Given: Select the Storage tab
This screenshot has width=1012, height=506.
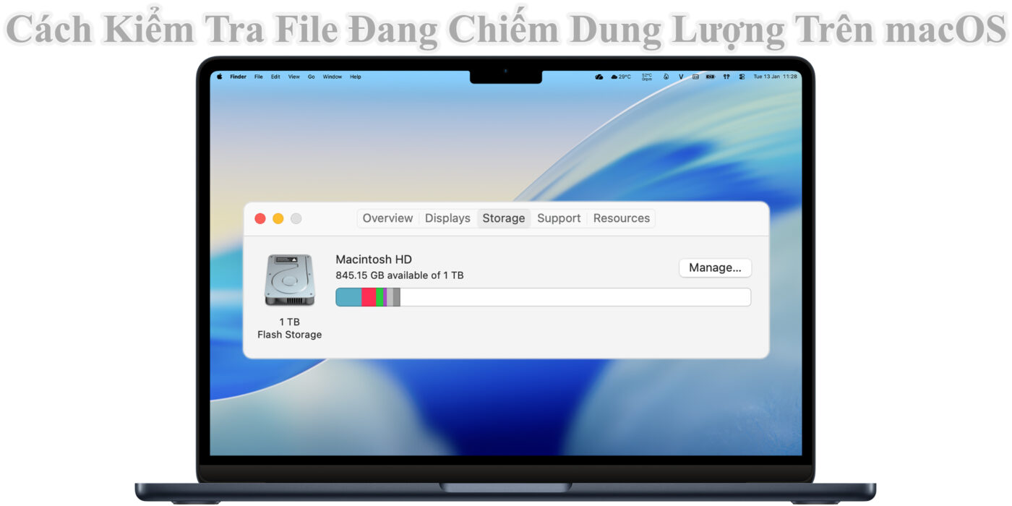Looking at the screenshot, I should click(x=504, y=218).
